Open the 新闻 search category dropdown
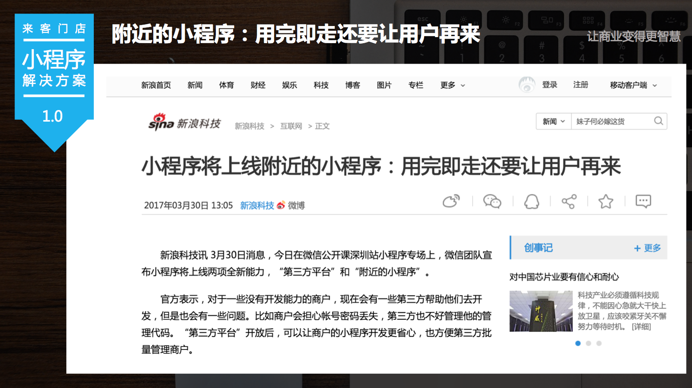The height and width of the screenshot is (388, 692). pos(554,122)
